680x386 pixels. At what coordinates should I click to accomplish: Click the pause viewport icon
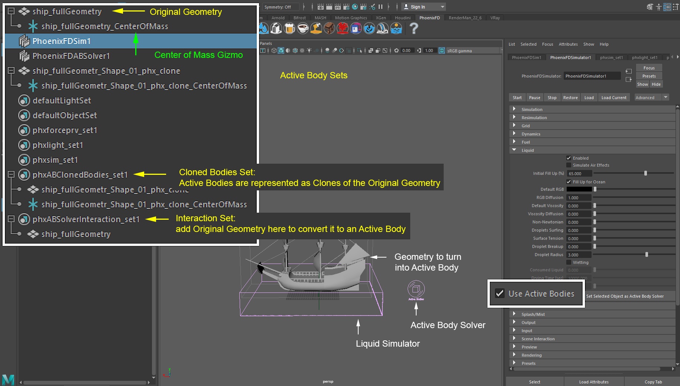pyautogui.click(x=380, y=7)
